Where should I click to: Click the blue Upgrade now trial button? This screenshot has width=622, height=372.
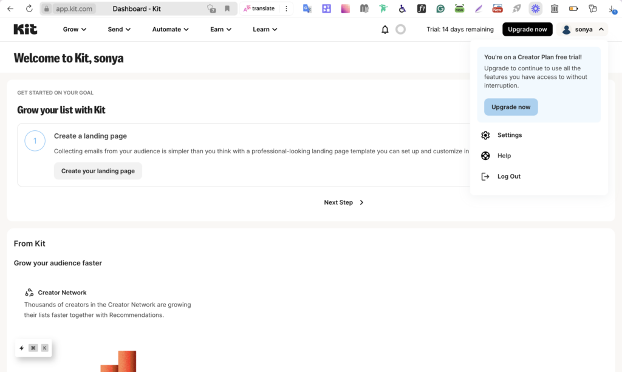pyautogui.click(x=510, y=107)
